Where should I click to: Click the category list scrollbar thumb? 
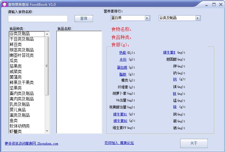(47, 66)
